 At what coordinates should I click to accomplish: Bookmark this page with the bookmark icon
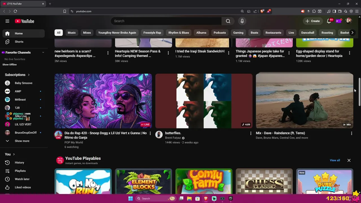pos(65,11)
